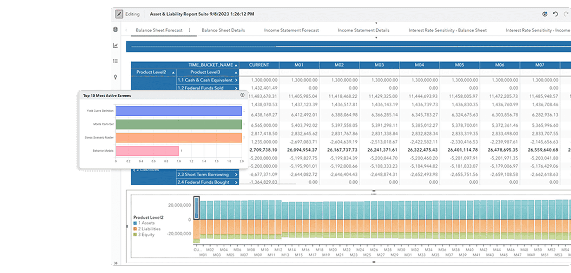Expand 2.3 Short Term Borrowing row
This screenshot has width=571, height=273.
(x=236, y=175)
